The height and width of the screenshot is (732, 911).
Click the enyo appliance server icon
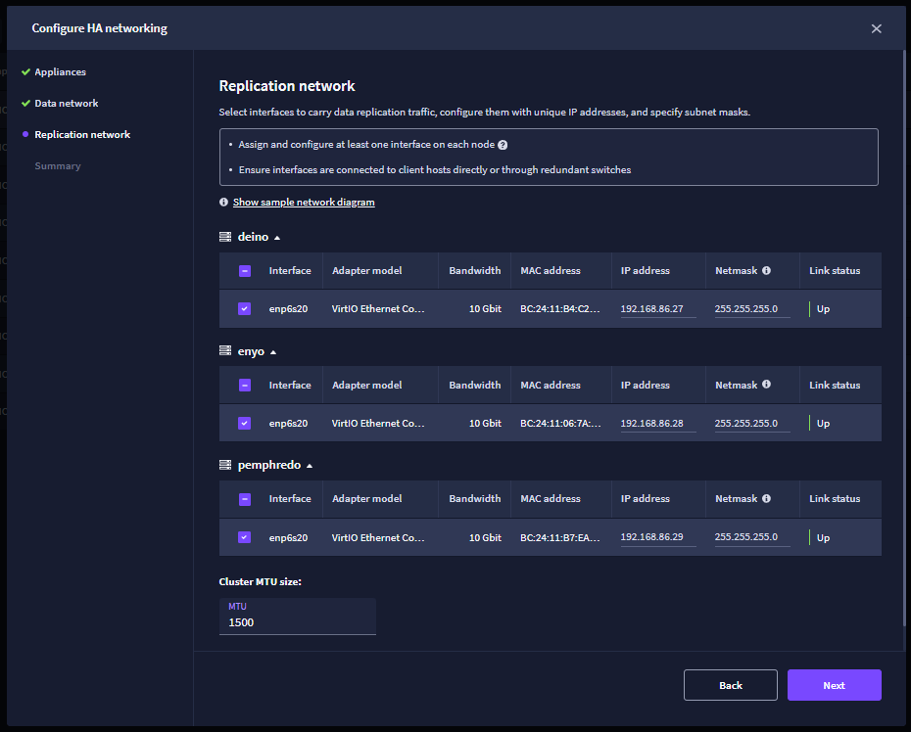coord(225,350)
